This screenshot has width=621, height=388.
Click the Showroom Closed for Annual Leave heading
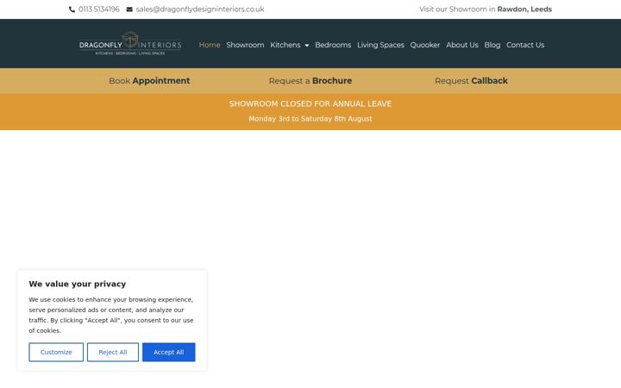[310, 103]
